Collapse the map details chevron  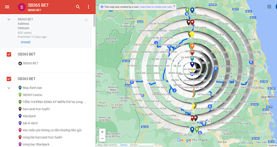point(9,19)
